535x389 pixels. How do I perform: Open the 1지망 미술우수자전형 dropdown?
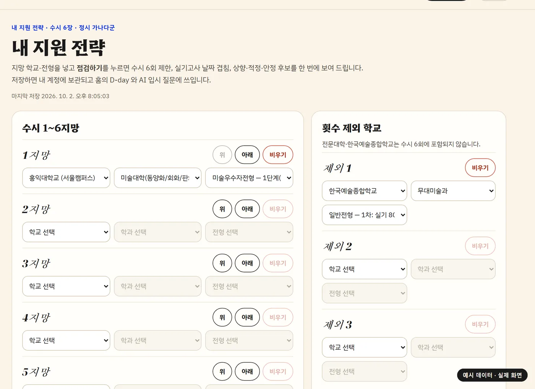[x=249, y=178]
